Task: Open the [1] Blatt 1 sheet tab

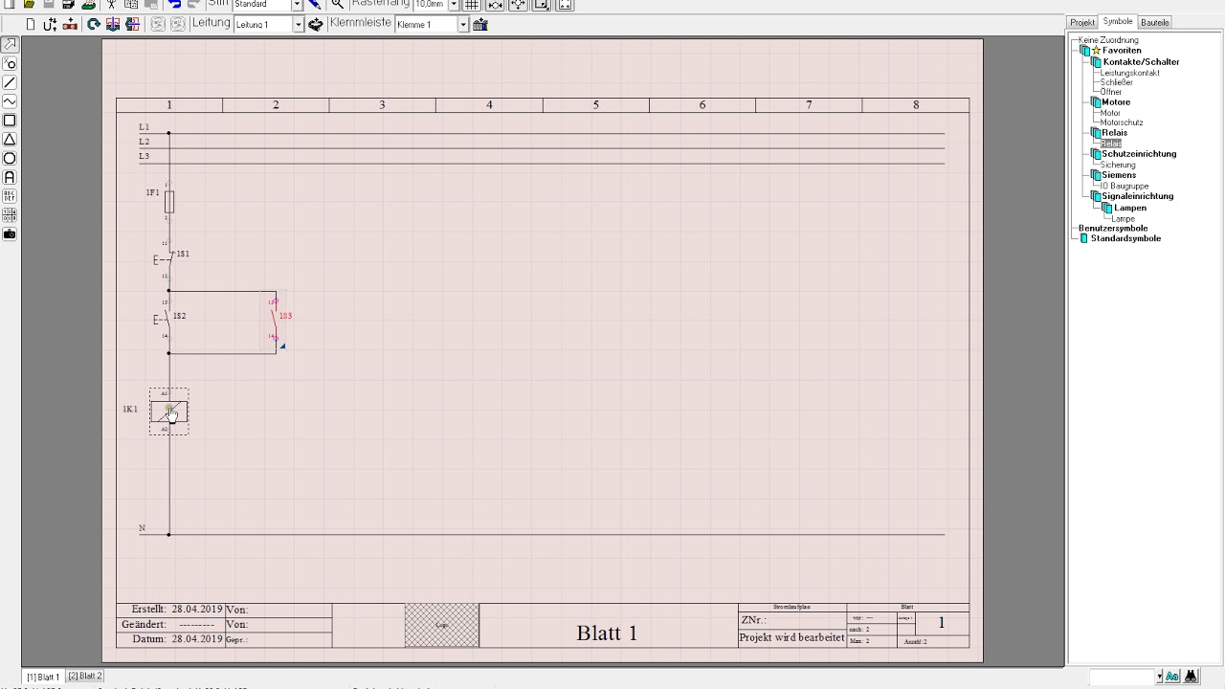Action: pos(43,677)
